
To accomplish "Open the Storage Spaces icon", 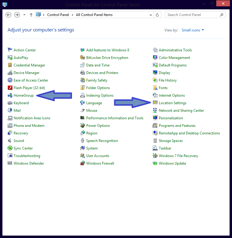I will click(x=155, y=140).
